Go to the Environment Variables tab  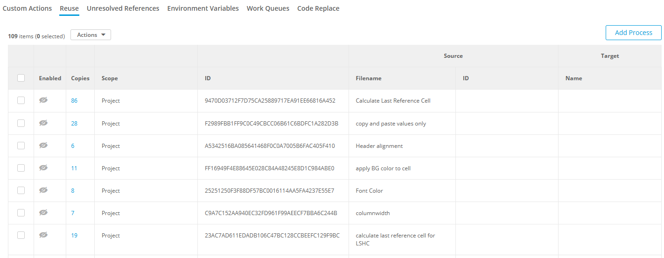tap(203, 8)
